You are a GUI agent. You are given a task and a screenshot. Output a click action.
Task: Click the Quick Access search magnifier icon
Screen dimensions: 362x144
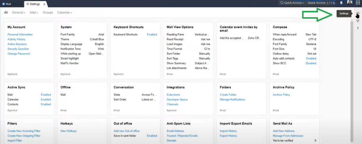(x=282, y=3)
